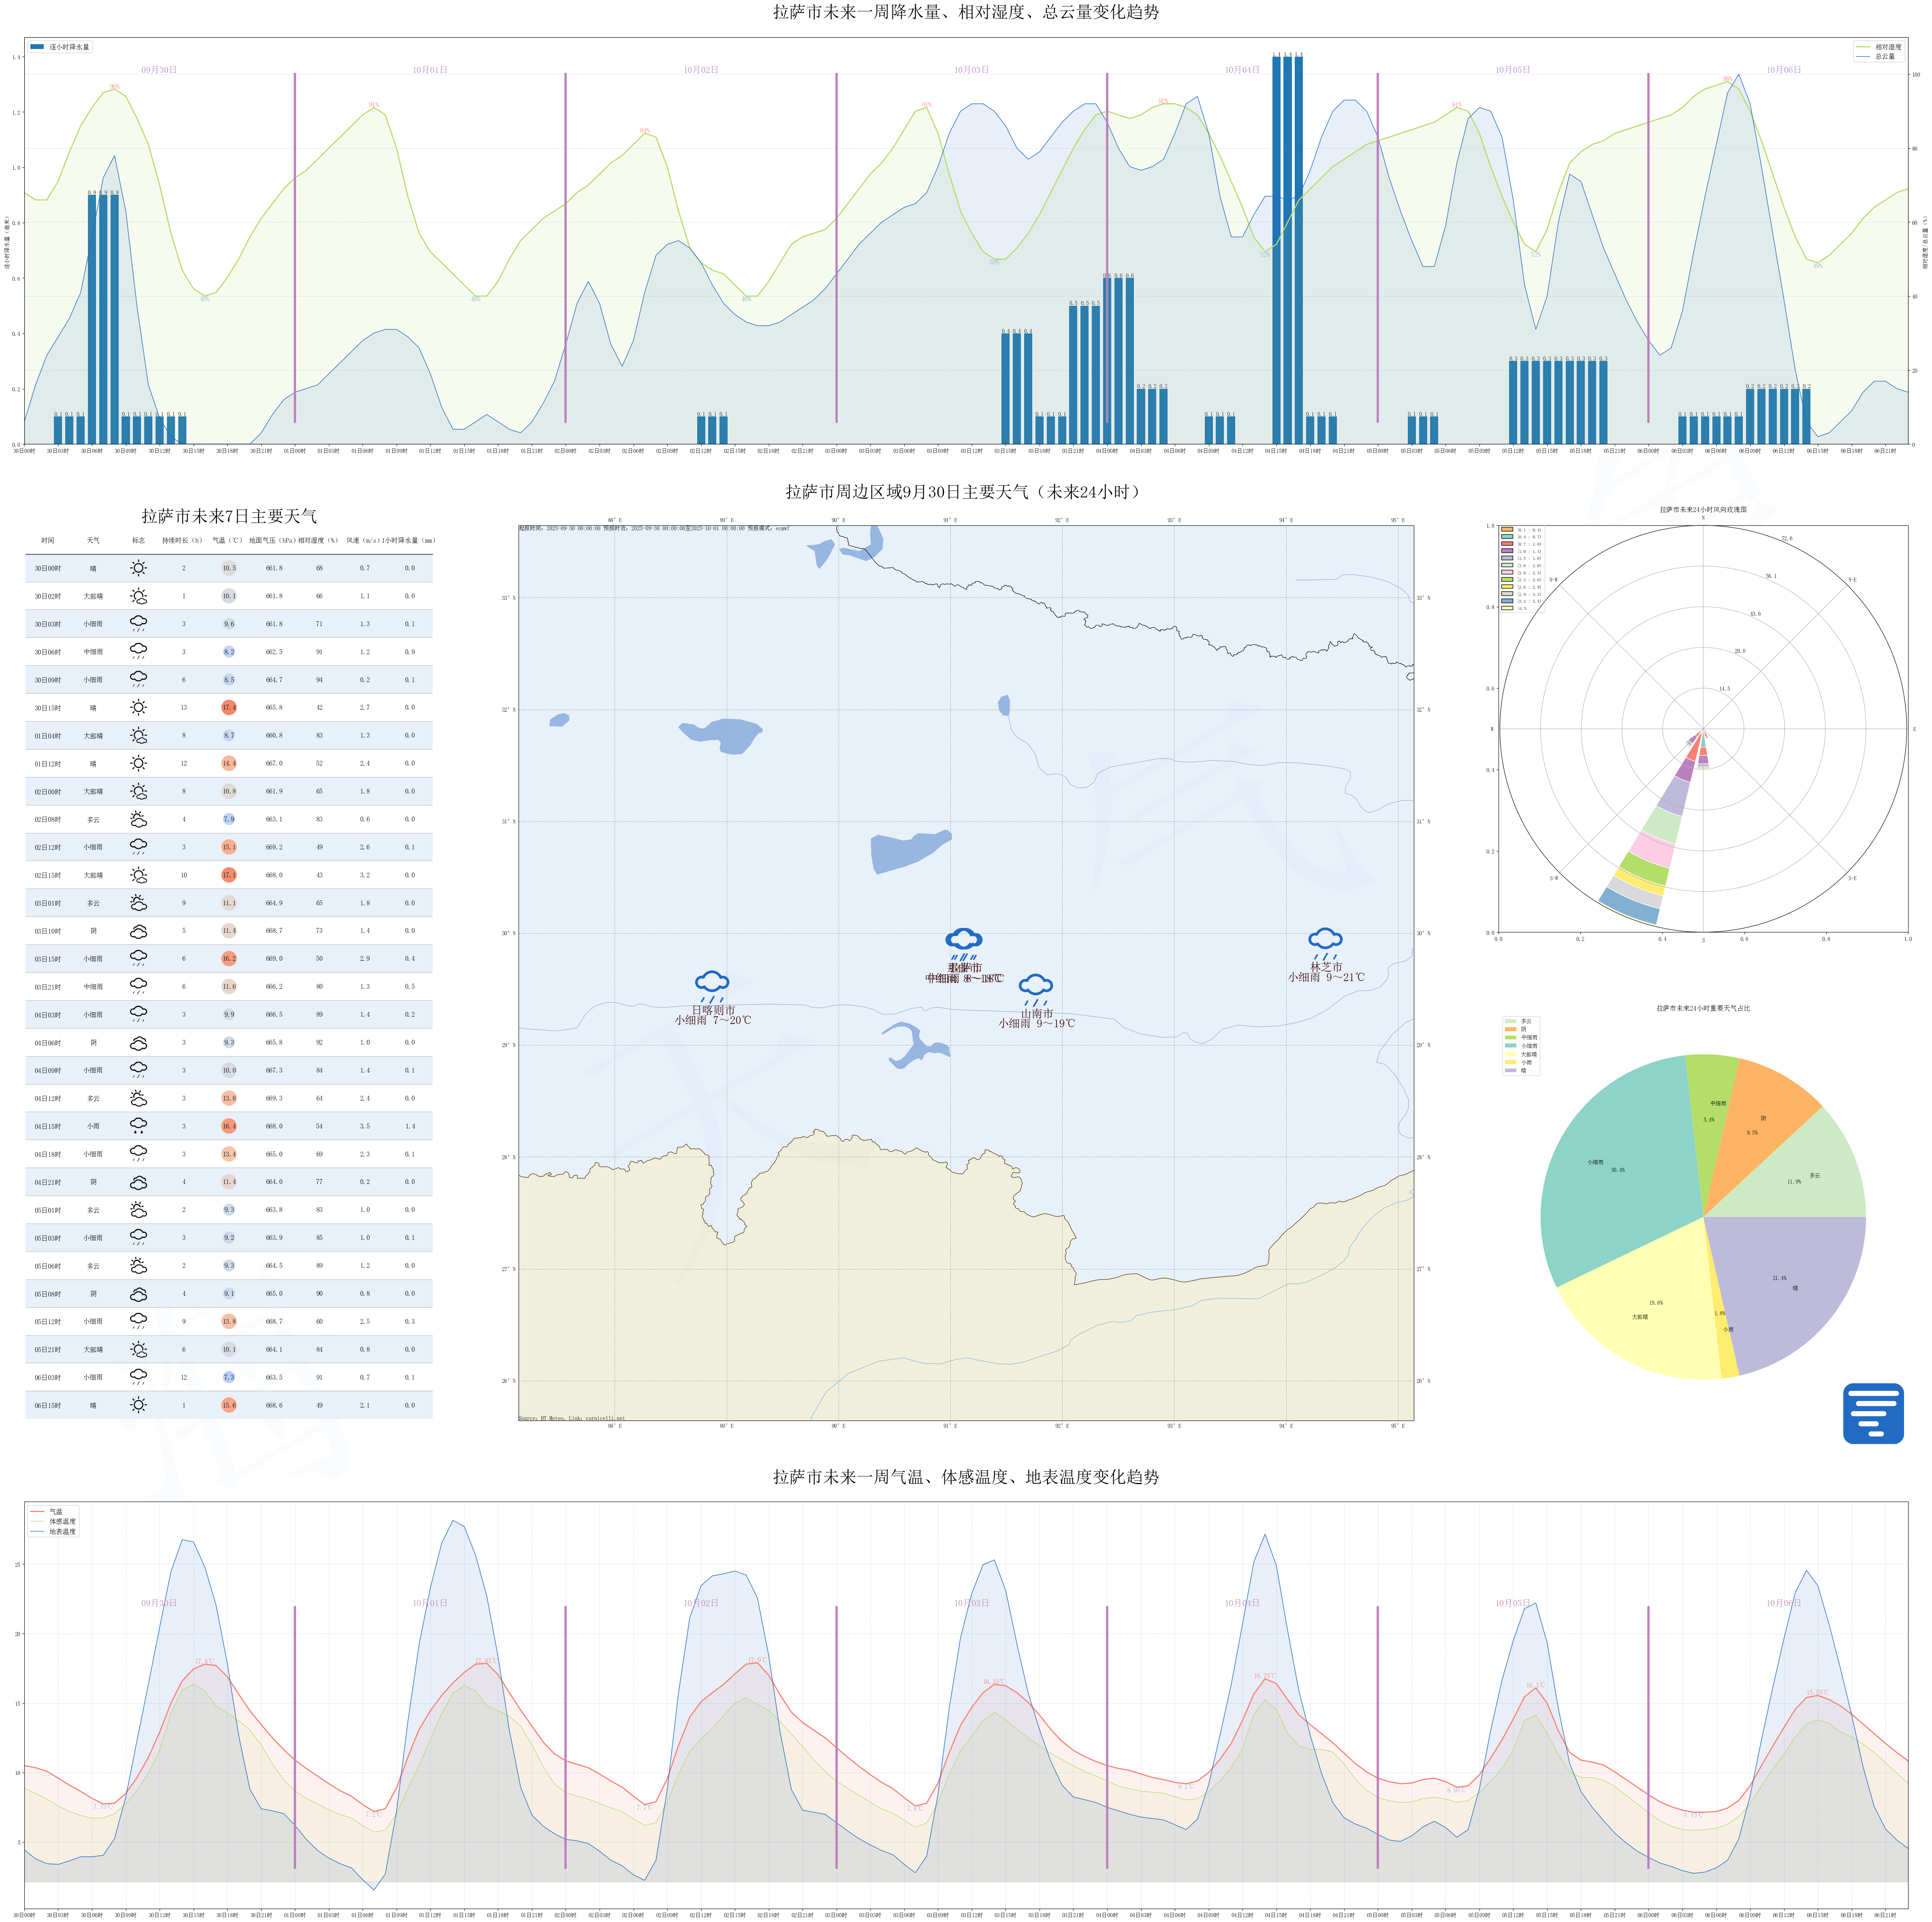
Task: Click the drizzle icon in the 03日21时 中细雨 row
Action: (x=138, y=986)
